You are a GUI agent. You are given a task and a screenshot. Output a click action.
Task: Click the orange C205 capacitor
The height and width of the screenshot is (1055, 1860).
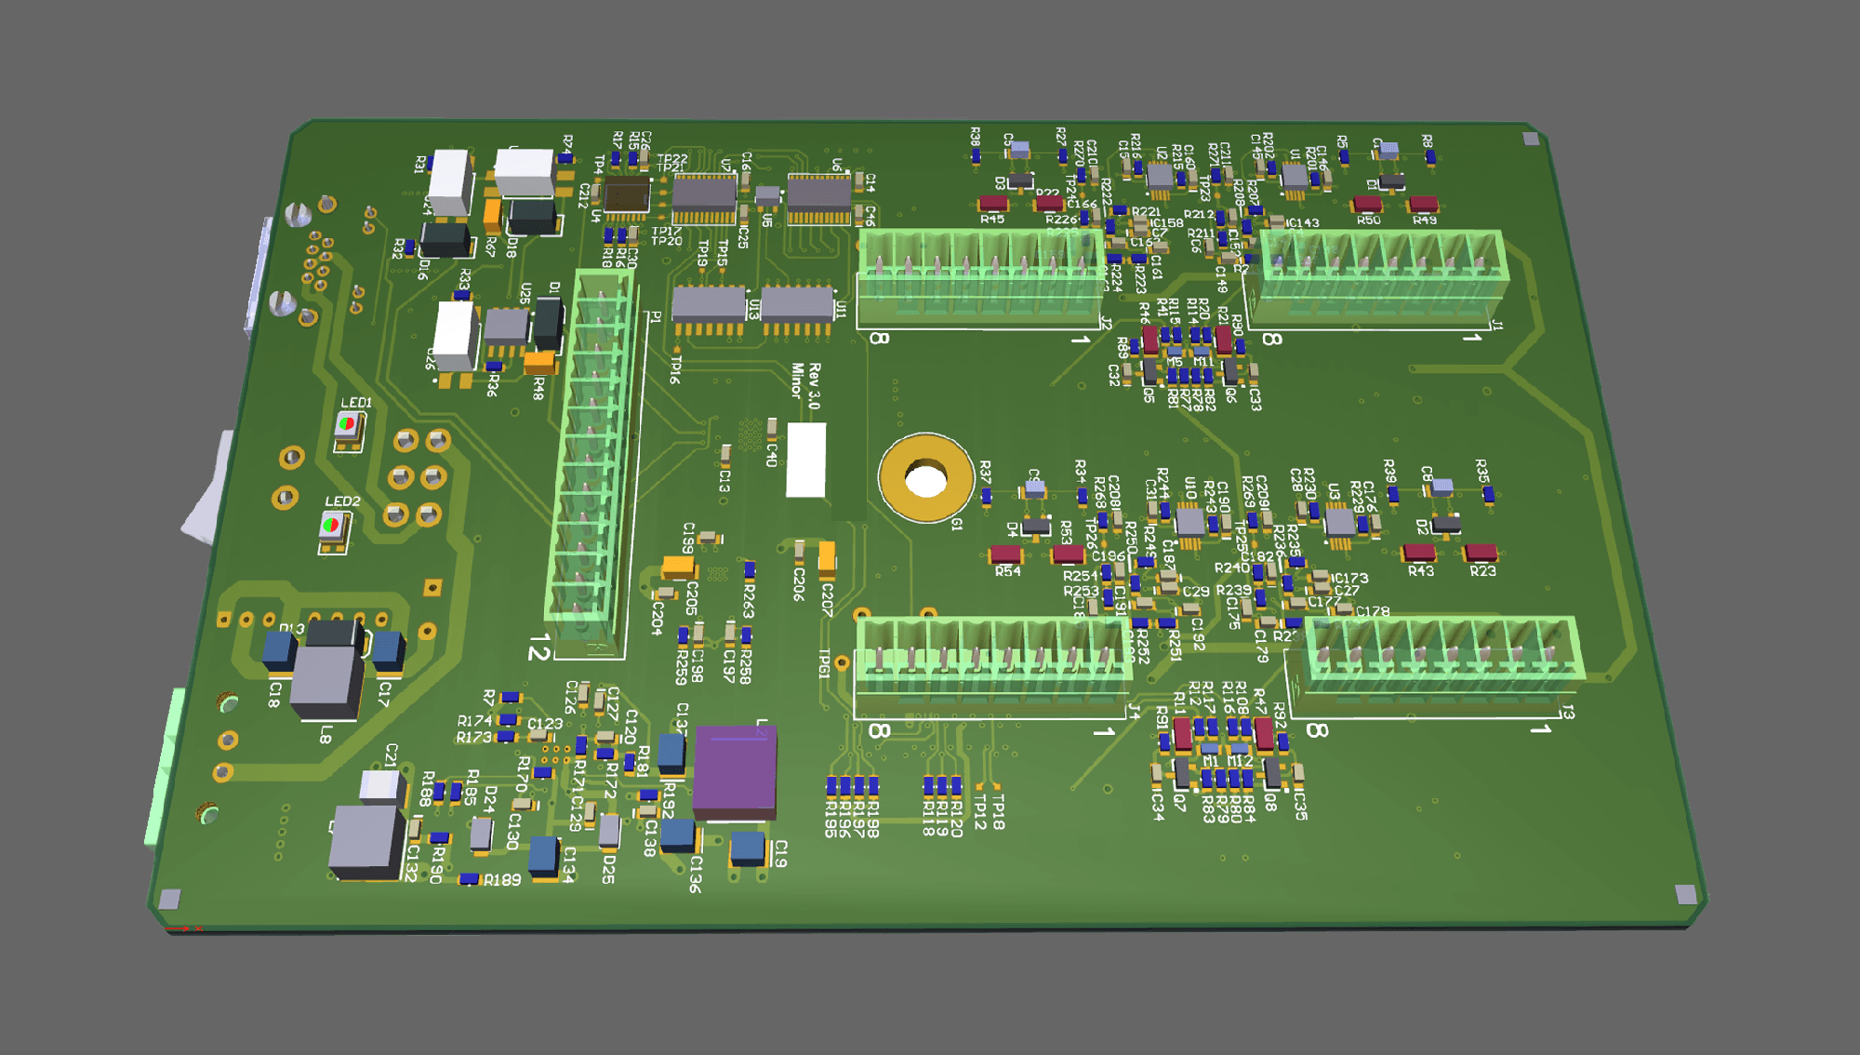(678, 567)
